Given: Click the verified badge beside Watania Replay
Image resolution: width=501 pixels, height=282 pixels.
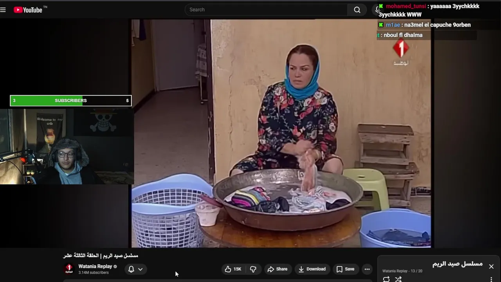Looking at the screenshot, I should (x=115, y=266).
